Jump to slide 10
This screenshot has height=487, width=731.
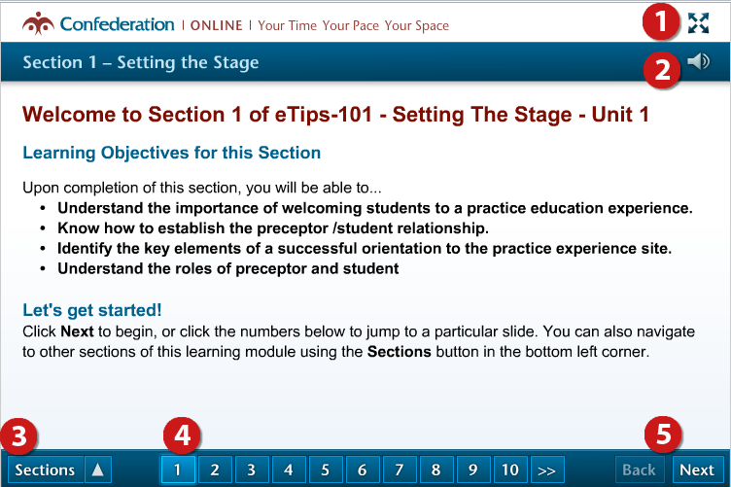coord(510,470)
